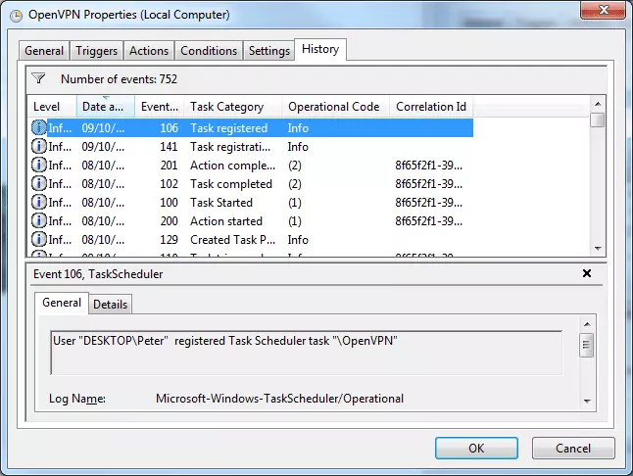Select the 'Task completed' row
The image size is (633, 476).
250,183
